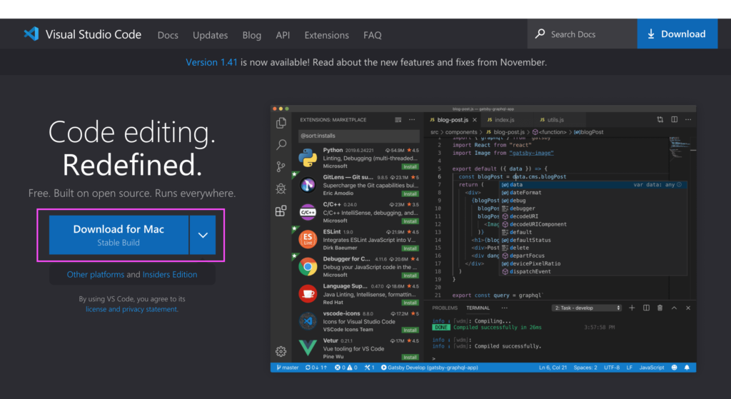
Task: Switch to the PROBLEMS panel tab
Action: point(444,308)
